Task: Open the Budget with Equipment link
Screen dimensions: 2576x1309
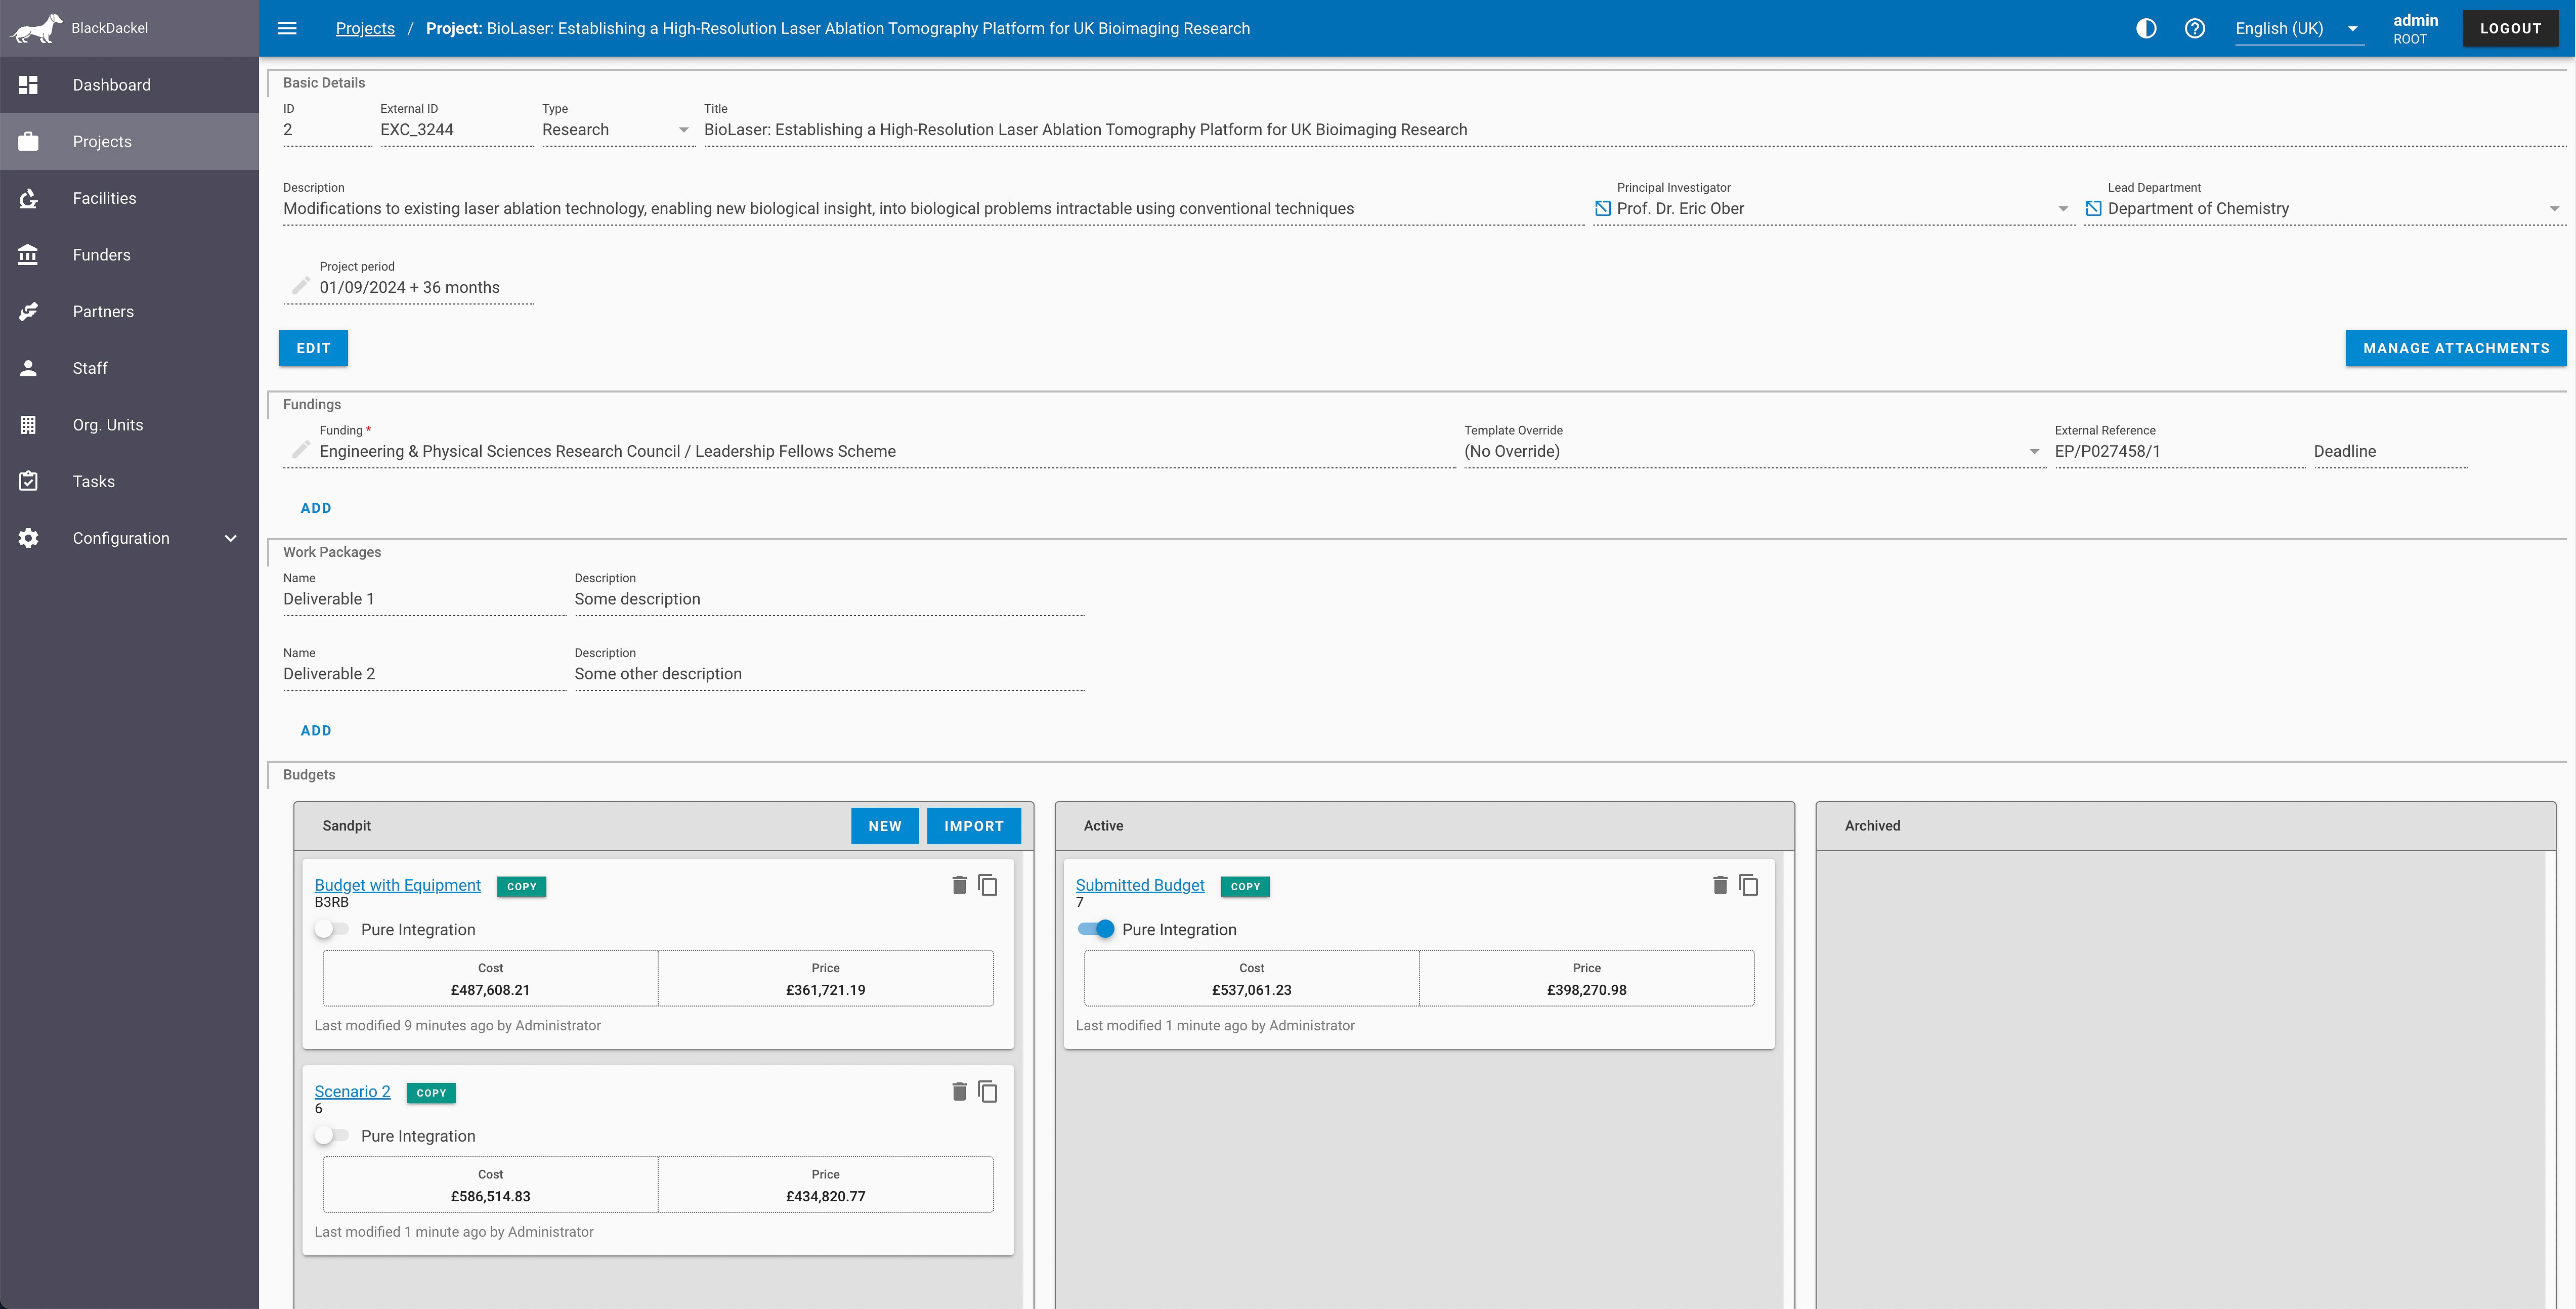Action: (x=397, y=885)
